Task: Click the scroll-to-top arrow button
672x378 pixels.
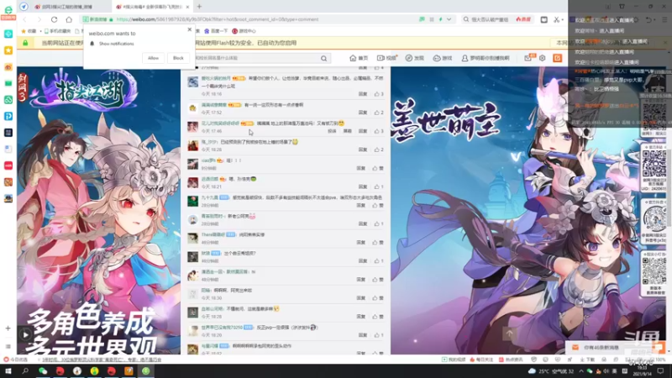Action: pos(510,333)
